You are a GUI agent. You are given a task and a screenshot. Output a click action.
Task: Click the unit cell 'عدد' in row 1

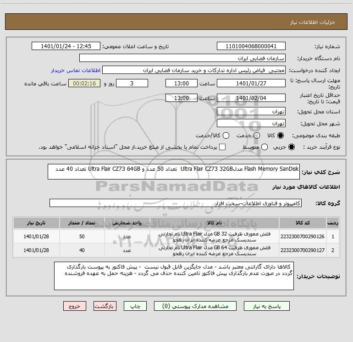(x=127, y=236)
